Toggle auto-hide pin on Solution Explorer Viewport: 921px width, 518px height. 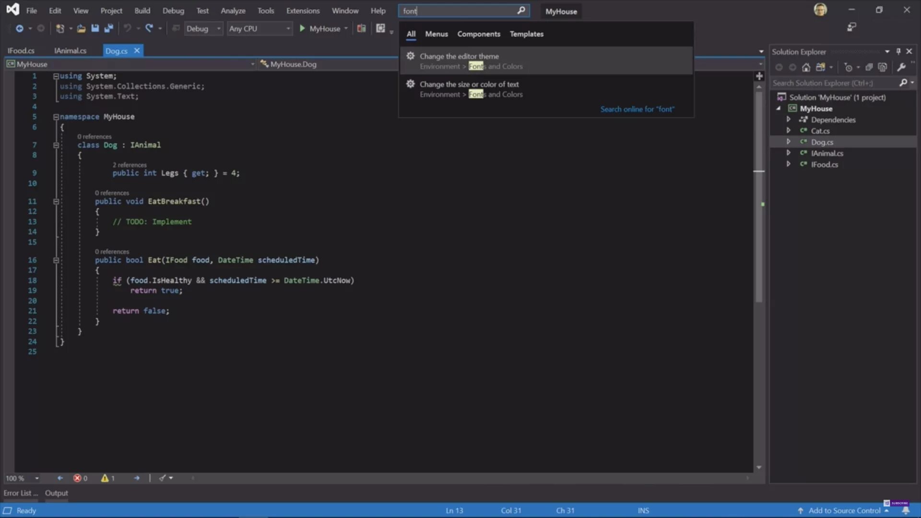[898, 51]
